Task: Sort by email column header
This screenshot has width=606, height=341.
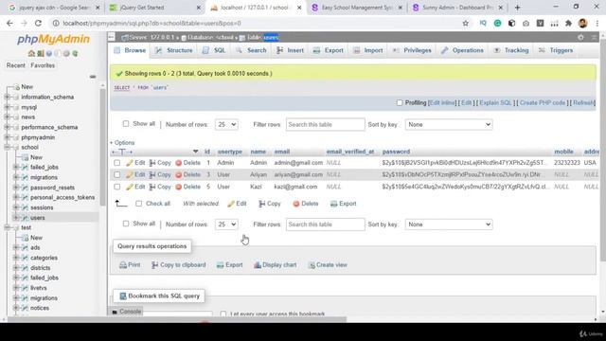Action: point(282,152)
